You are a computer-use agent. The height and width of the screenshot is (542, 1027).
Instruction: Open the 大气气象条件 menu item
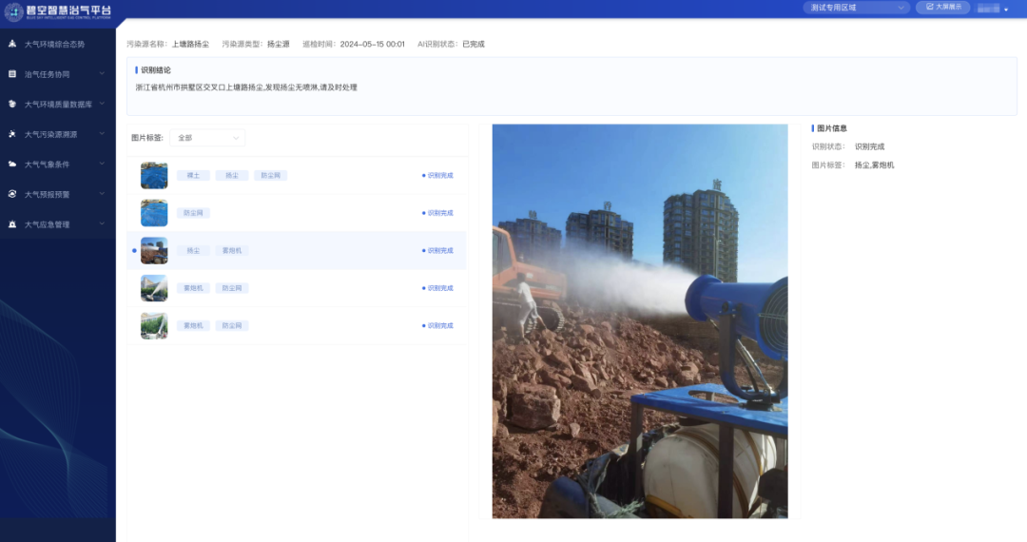(48, 165)
